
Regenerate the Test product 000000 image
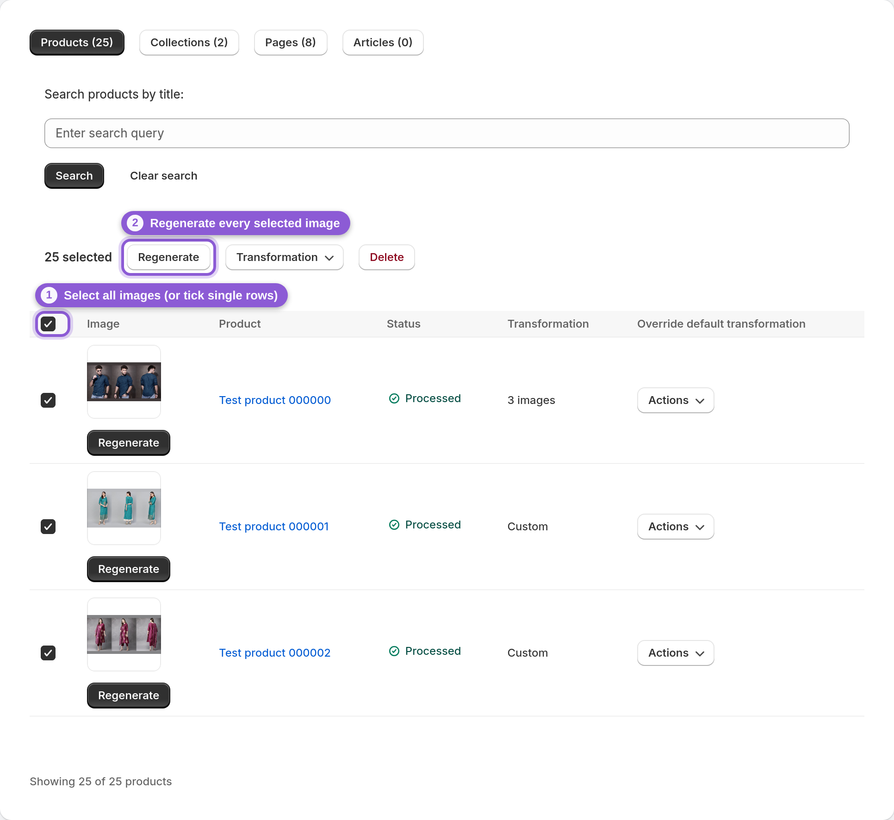[129, 443]
